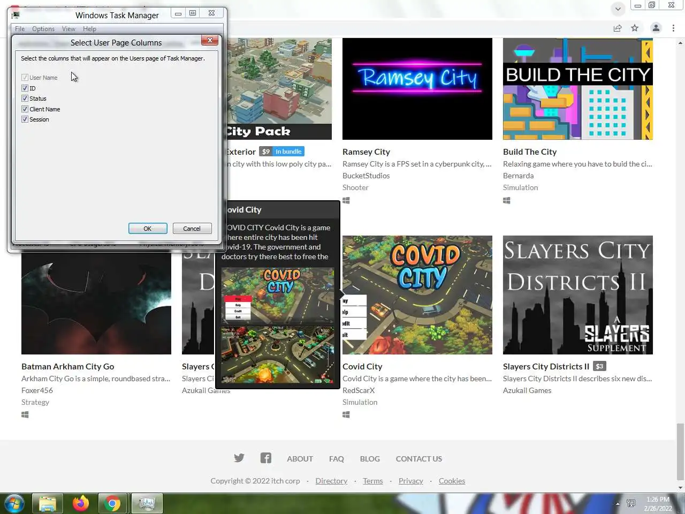
Task: Open the Slayers City Districts II thumbnail
Action: tap(578, 295)
